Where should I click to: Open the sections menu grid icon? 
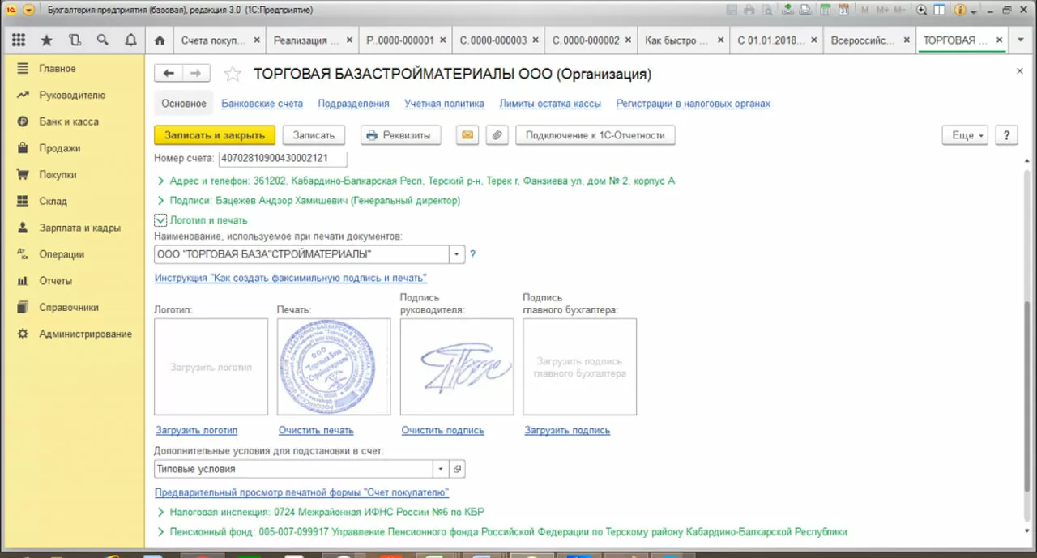19,40
